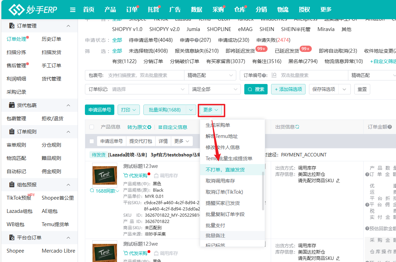Viewport: 396px width, 262px height.
Task: Click the help icon beside 预估回款金额
Action: pyautogui.click(x=367, y=229)
